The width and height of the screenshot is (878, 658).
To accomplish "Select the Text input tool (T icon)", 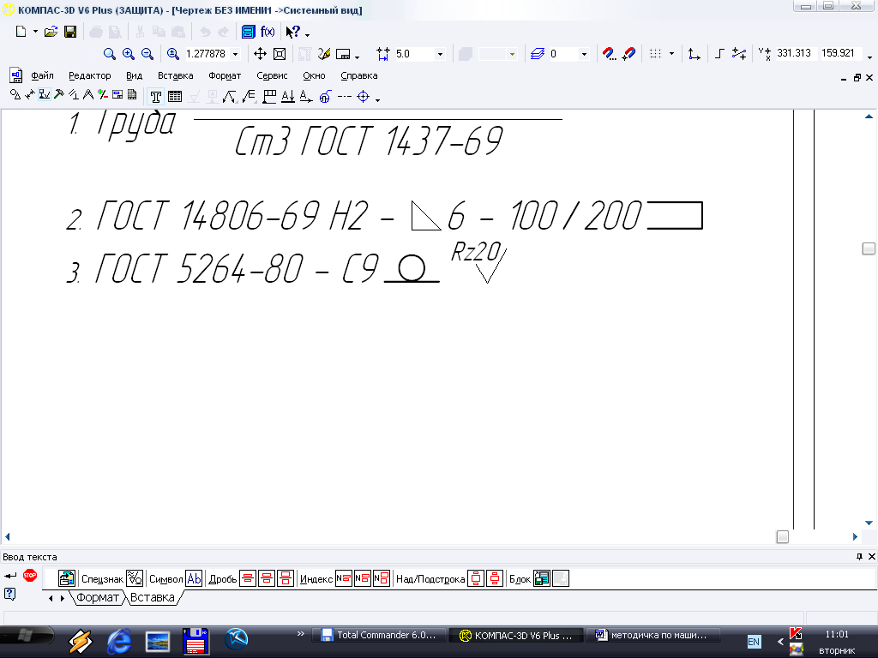I will (156, 97).
